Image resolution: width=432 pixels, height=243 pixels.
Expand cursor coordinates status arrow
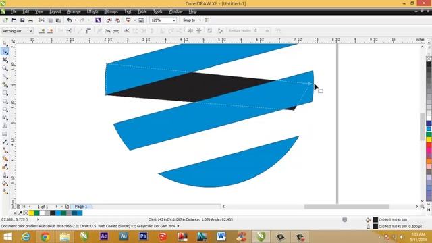pyautogui.click(x=38, y=219)
